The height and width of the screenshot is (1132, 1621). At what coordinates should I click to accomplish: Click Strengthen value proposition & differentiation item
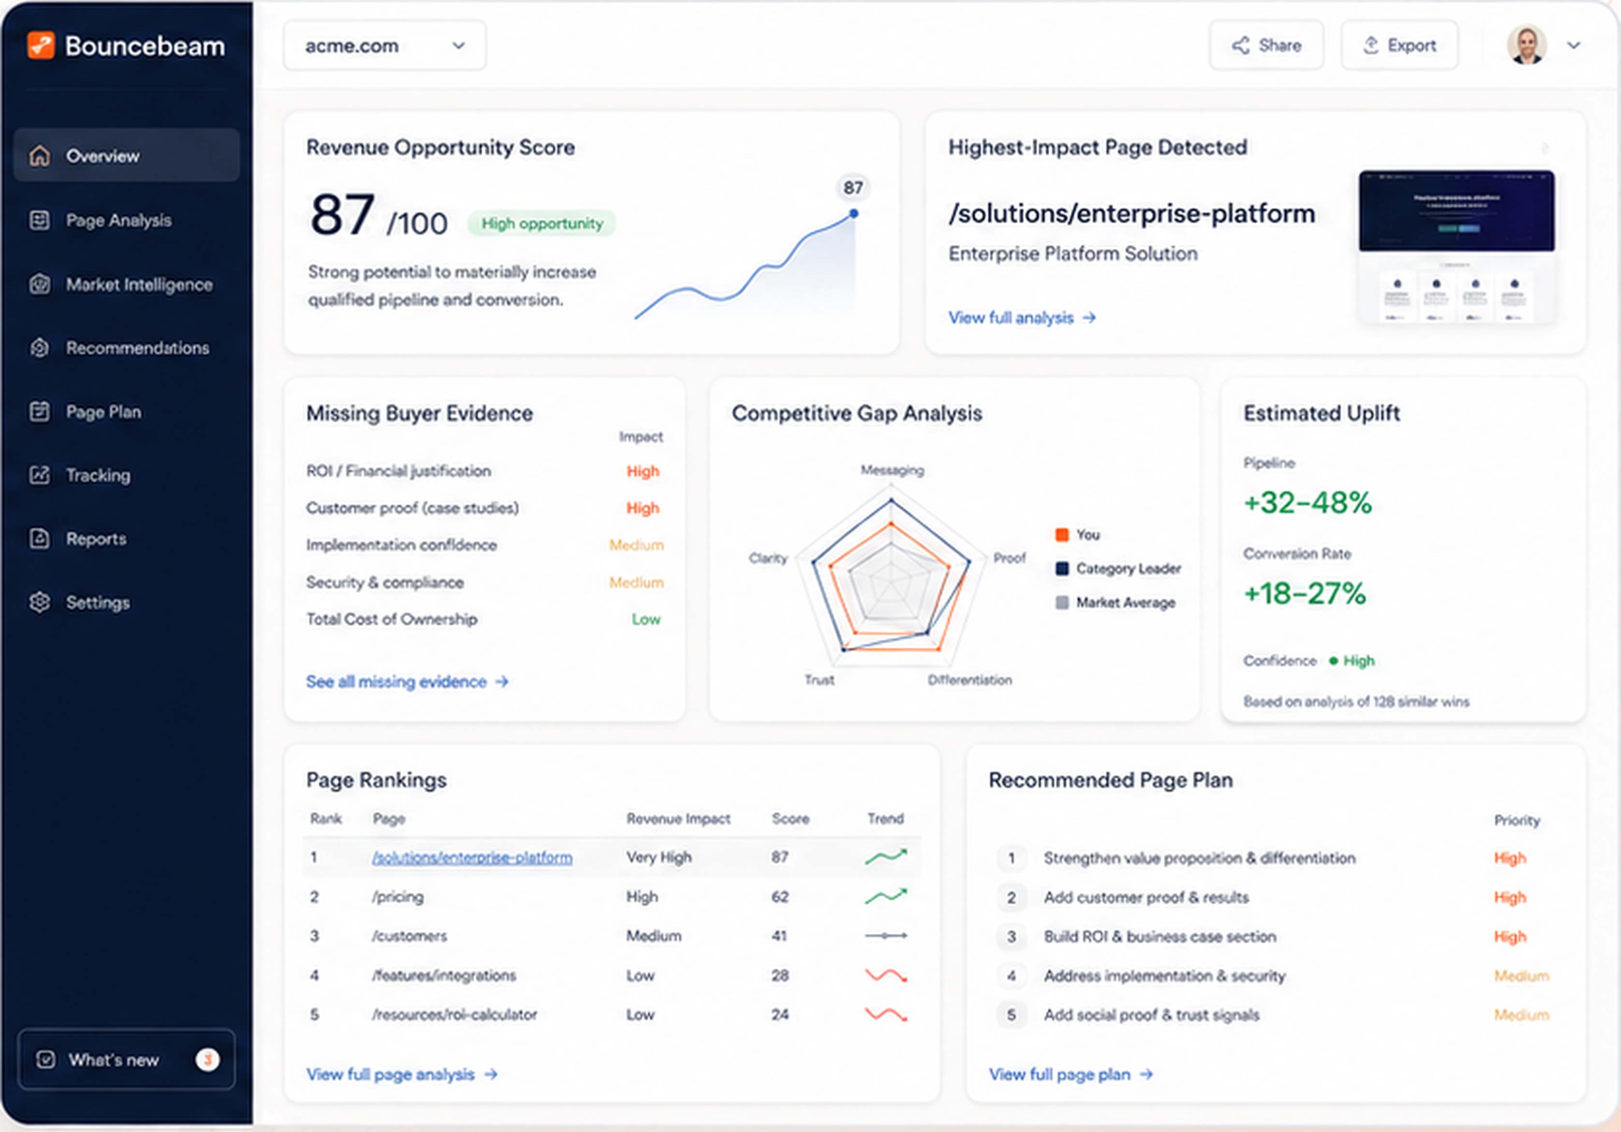point(1274,858)
